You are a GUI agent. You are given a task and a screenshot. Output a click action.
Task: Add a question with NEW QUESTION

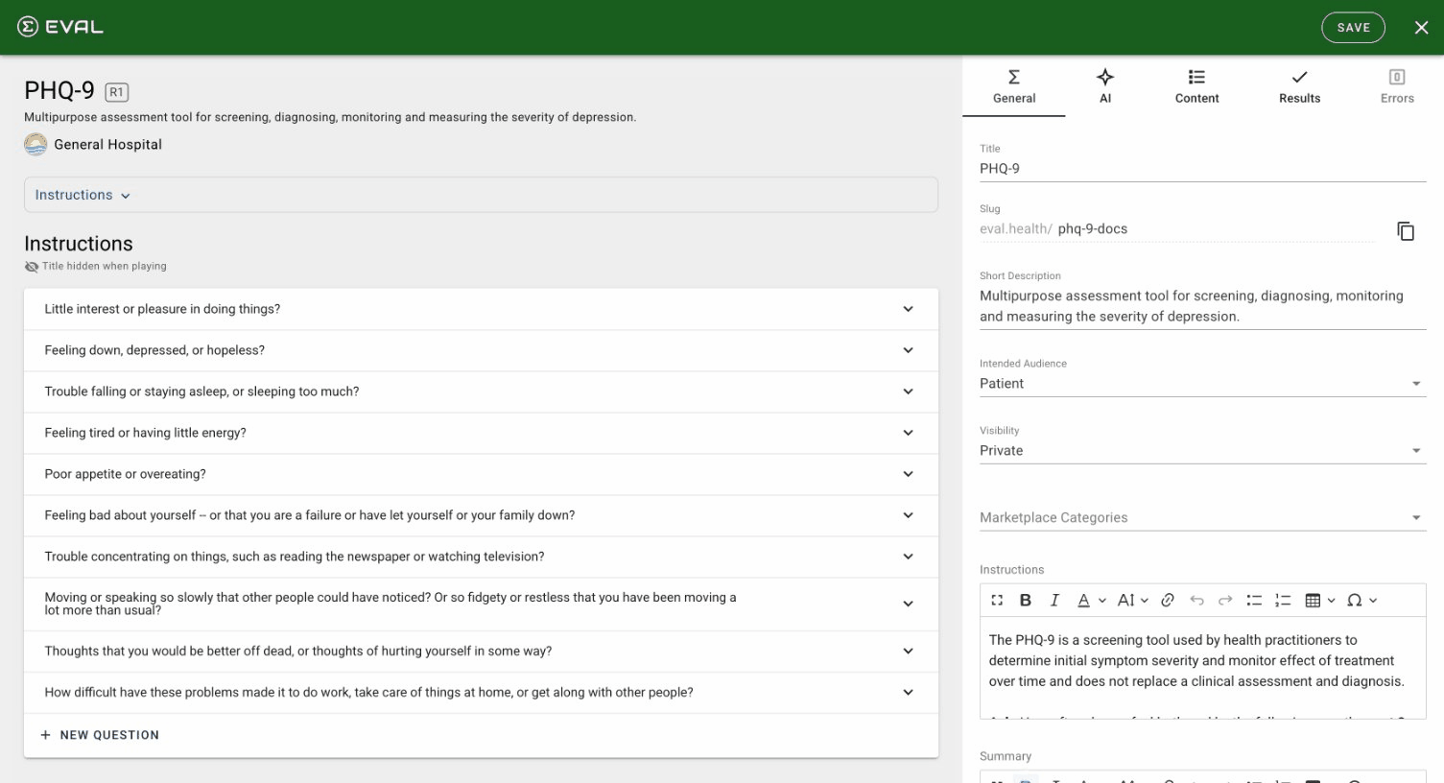pyautogui.click(x=100, y=734)
